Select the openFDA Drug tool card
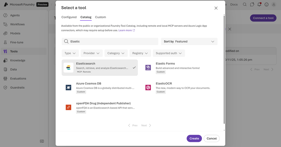 (100, 107)
